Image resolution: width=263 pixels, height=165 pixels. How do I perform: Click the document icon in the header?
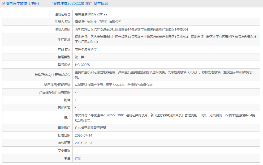[x=4, y=3]
